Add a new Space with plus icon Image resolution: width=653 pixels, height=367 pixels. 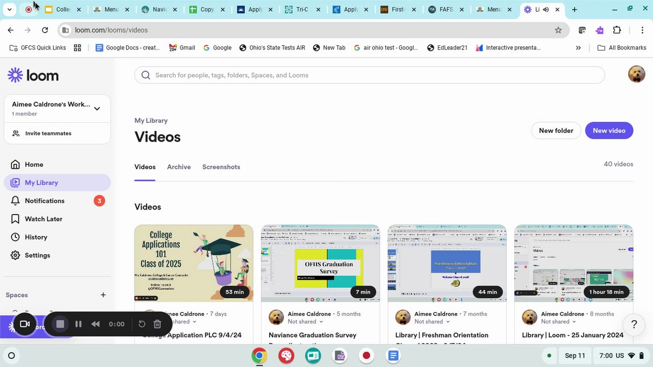click(x=103, y=295)
